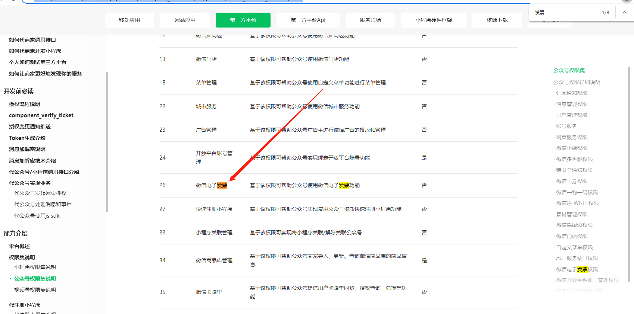The height and width of the screenshot is (314, 634).
Task: Open component_verify_ticket page
Action: (41, 115)
